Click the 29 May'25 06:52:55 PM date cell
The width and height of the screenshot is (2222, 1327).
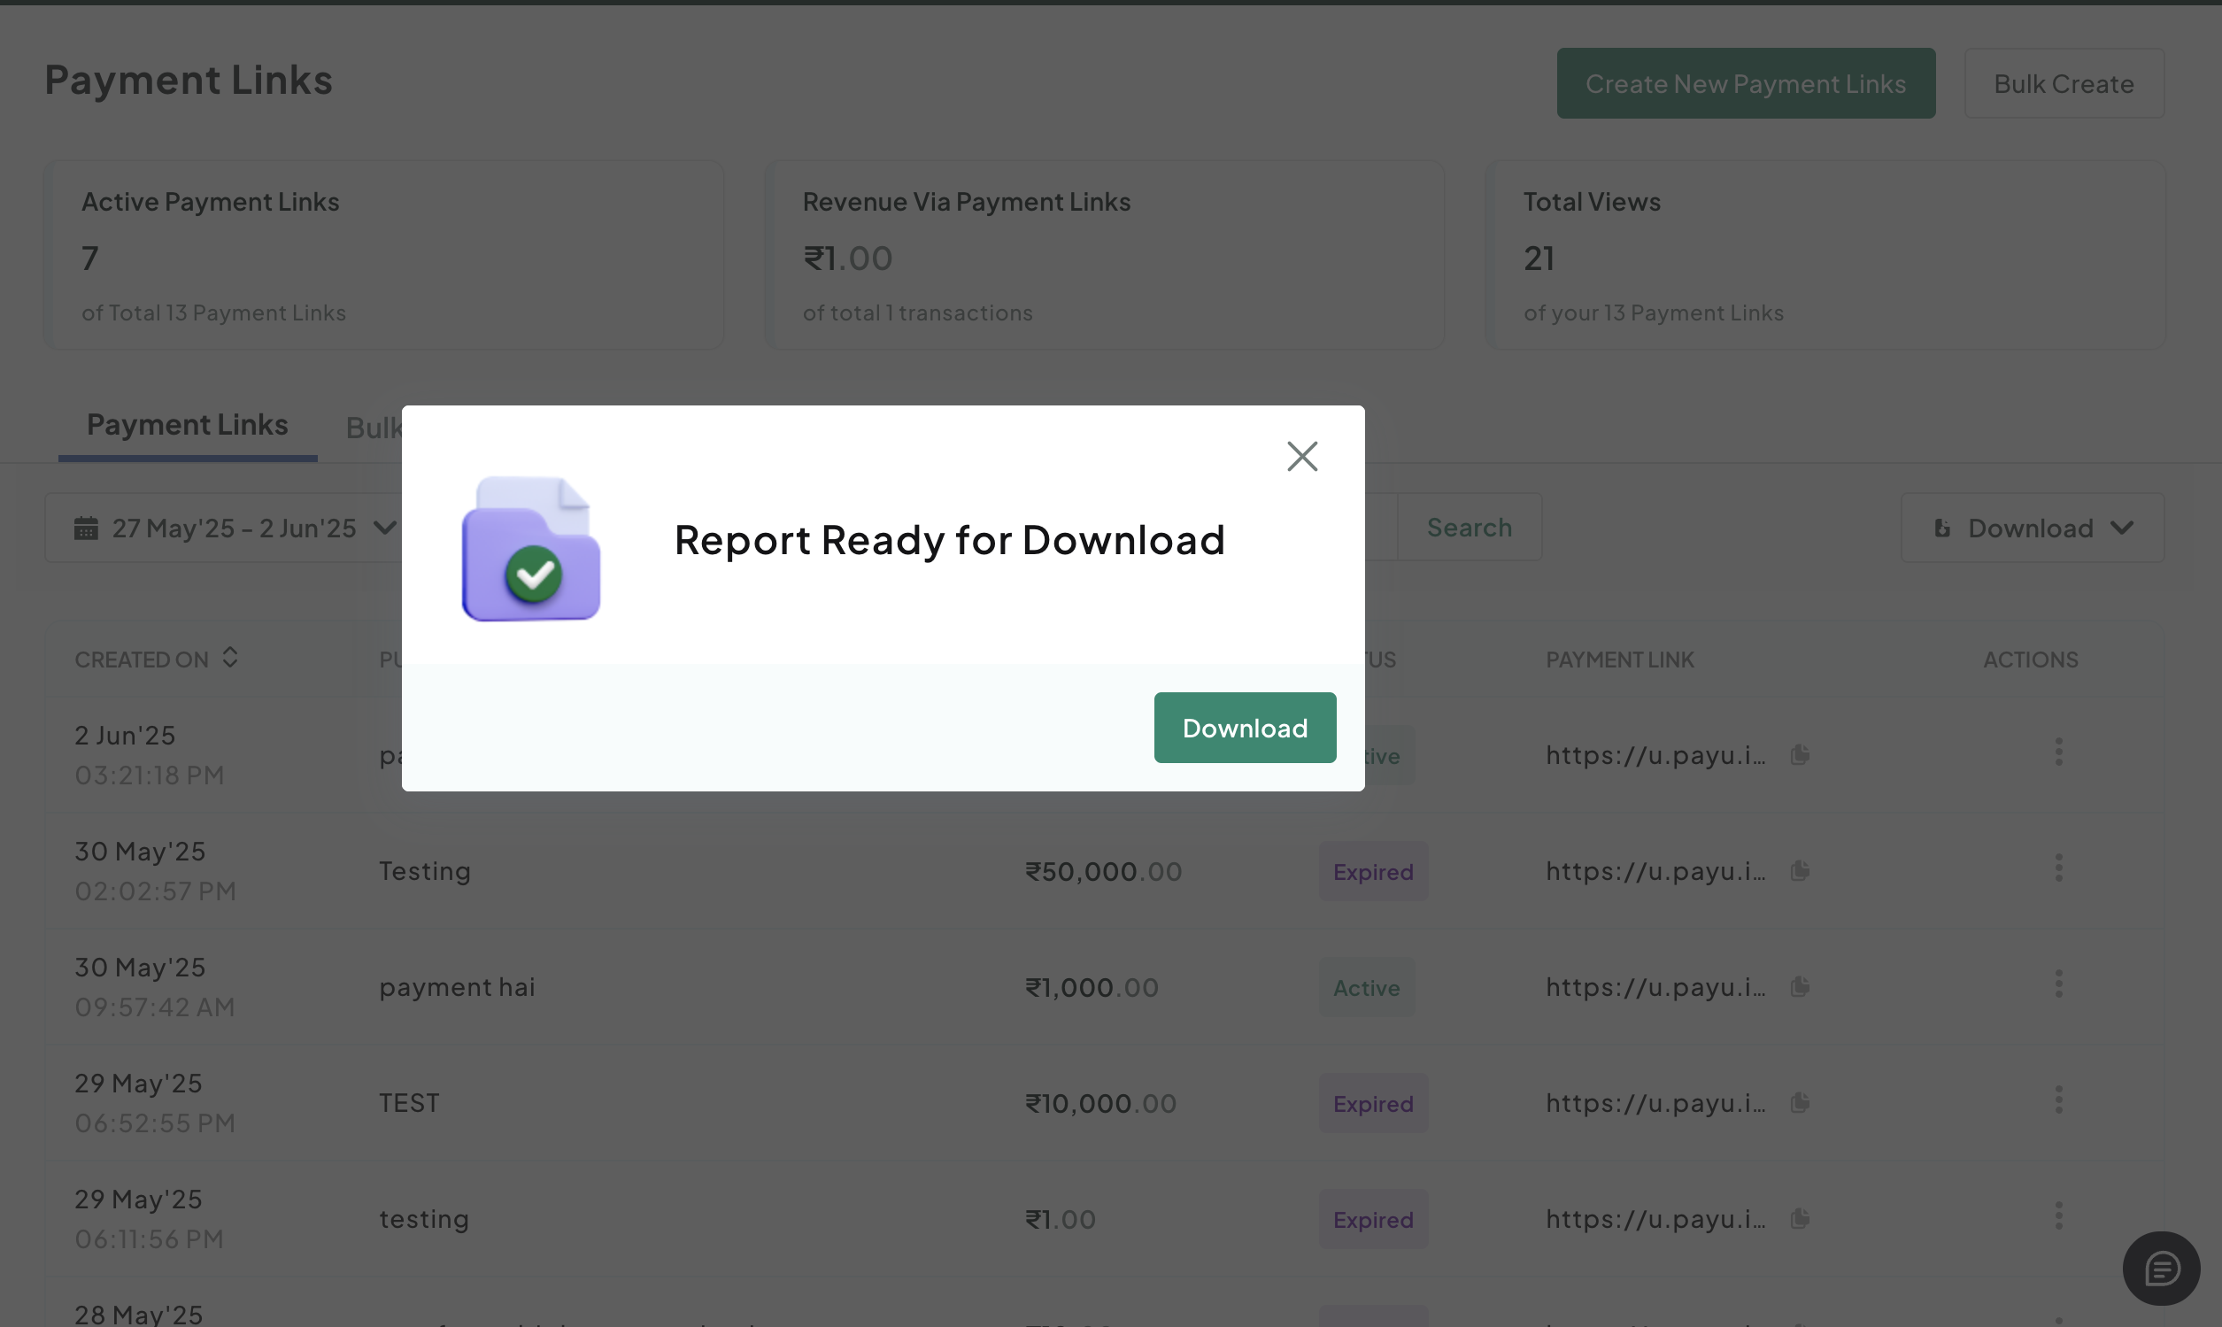(155, 1102)
